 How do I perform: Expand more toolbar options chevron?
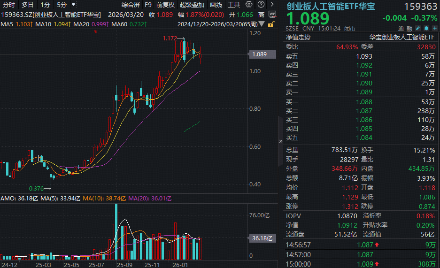point(272,5)
